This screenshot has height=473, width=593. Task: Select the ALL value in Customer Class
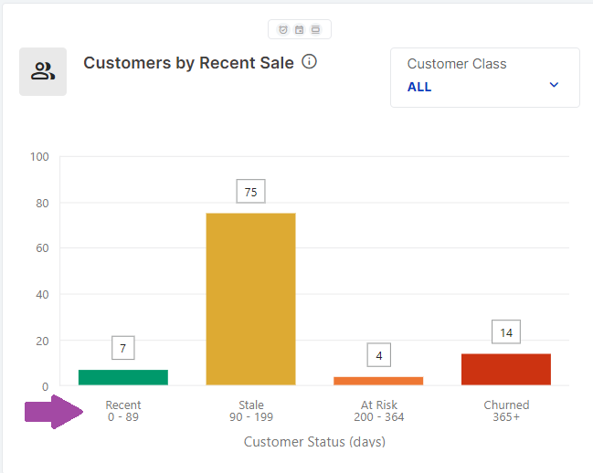tap(419, 88)
